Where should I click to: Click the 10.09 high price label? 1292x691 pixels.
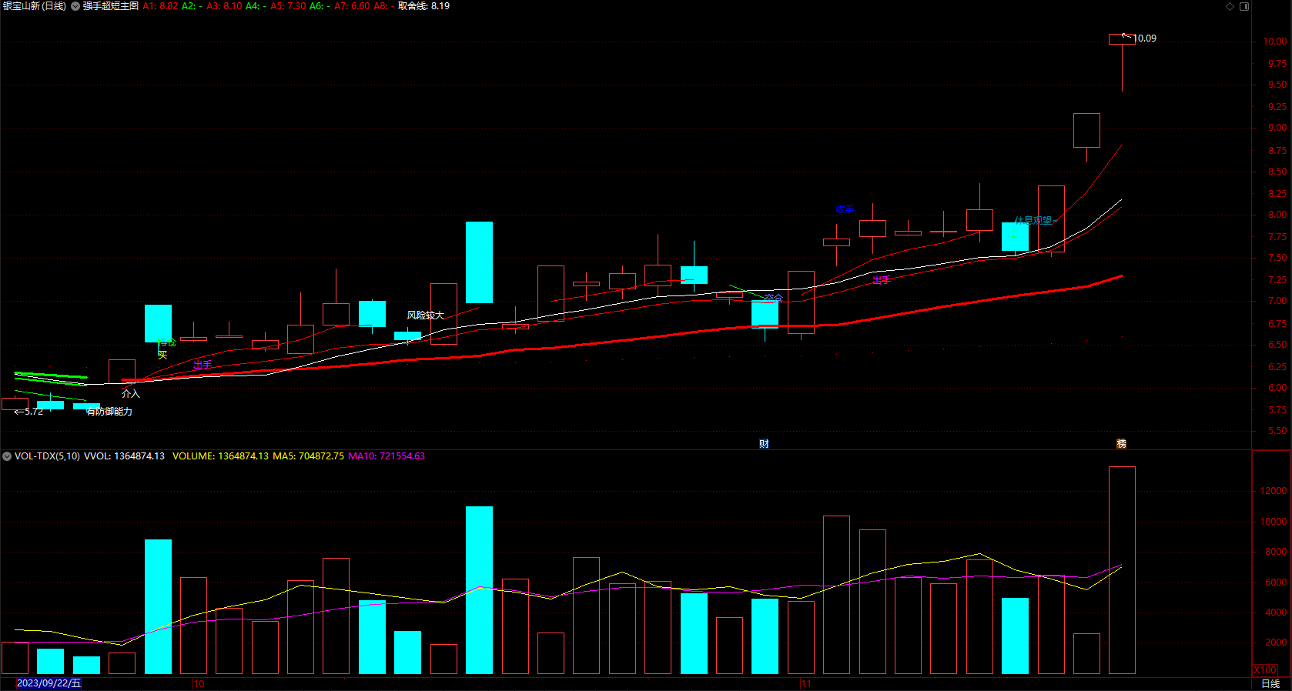click(1144, 38)
